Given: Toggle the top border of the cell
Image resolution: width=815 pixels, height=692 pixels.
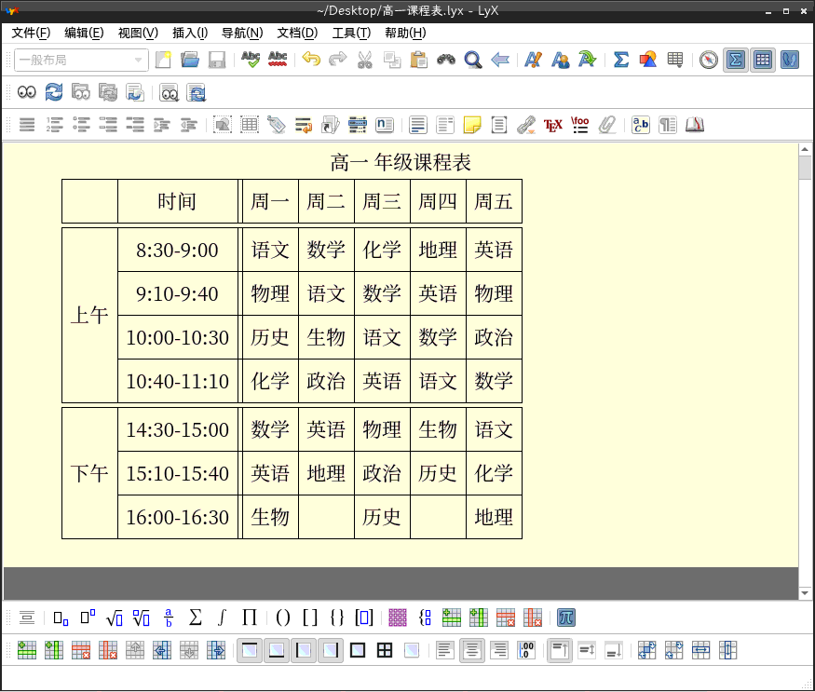Looking at the screenshot, I should [x=250, y=650].
